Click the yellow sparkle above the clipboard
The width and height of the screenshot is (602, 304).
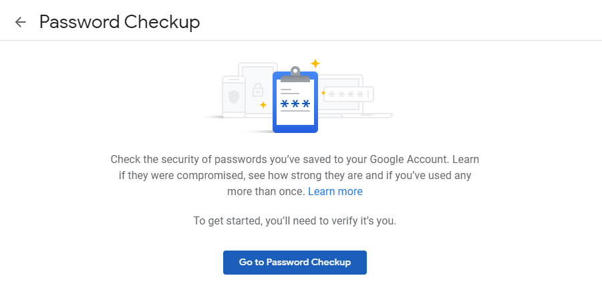(x=315, y=63)
